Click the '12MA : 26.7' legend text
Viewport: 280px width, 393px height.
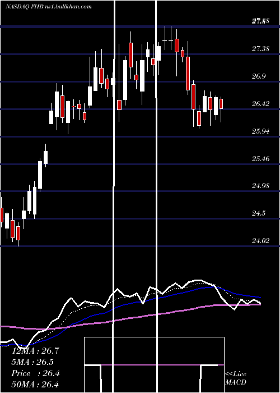click(35, 351)
